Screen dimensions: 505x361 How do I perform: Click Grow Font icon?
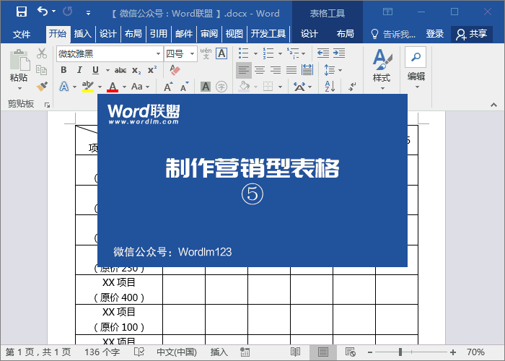click(168, 87)
